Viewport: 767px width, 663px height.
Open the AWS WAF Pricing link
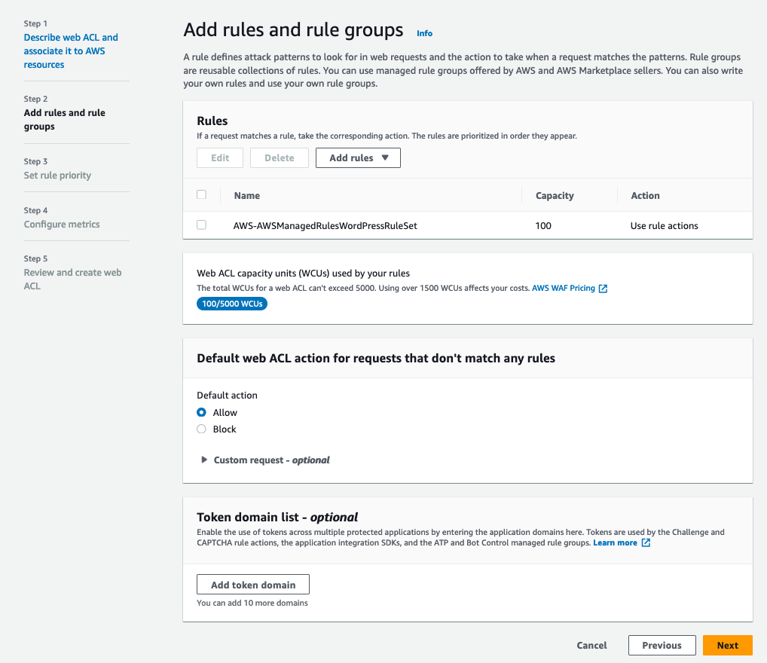point(564,289)
